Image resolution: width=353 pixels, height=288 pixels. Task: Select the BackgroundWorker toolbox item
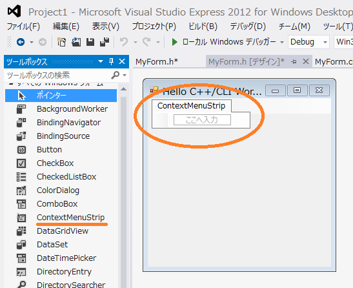(x=61, y=109)
